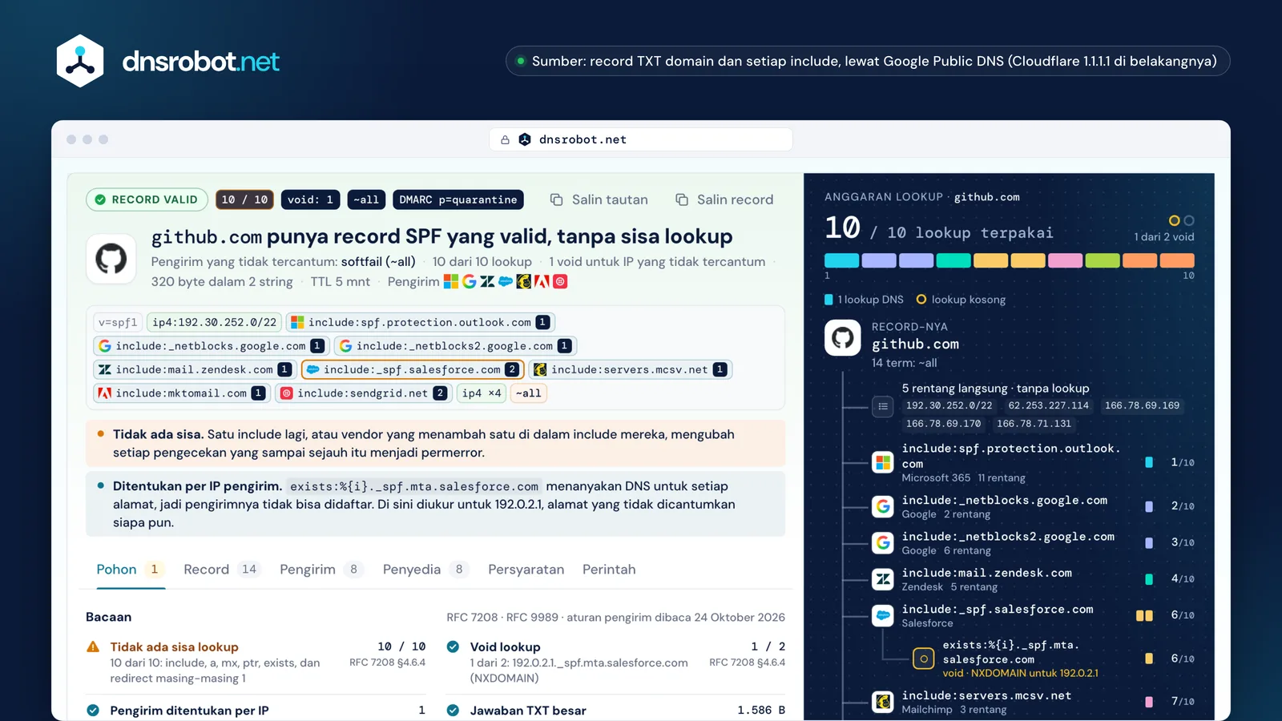Image resolution: width=1282 pixels, height=721 pixels.
Task: Click the dnsrobot.net browser address bar
Action: pos(641,139)
